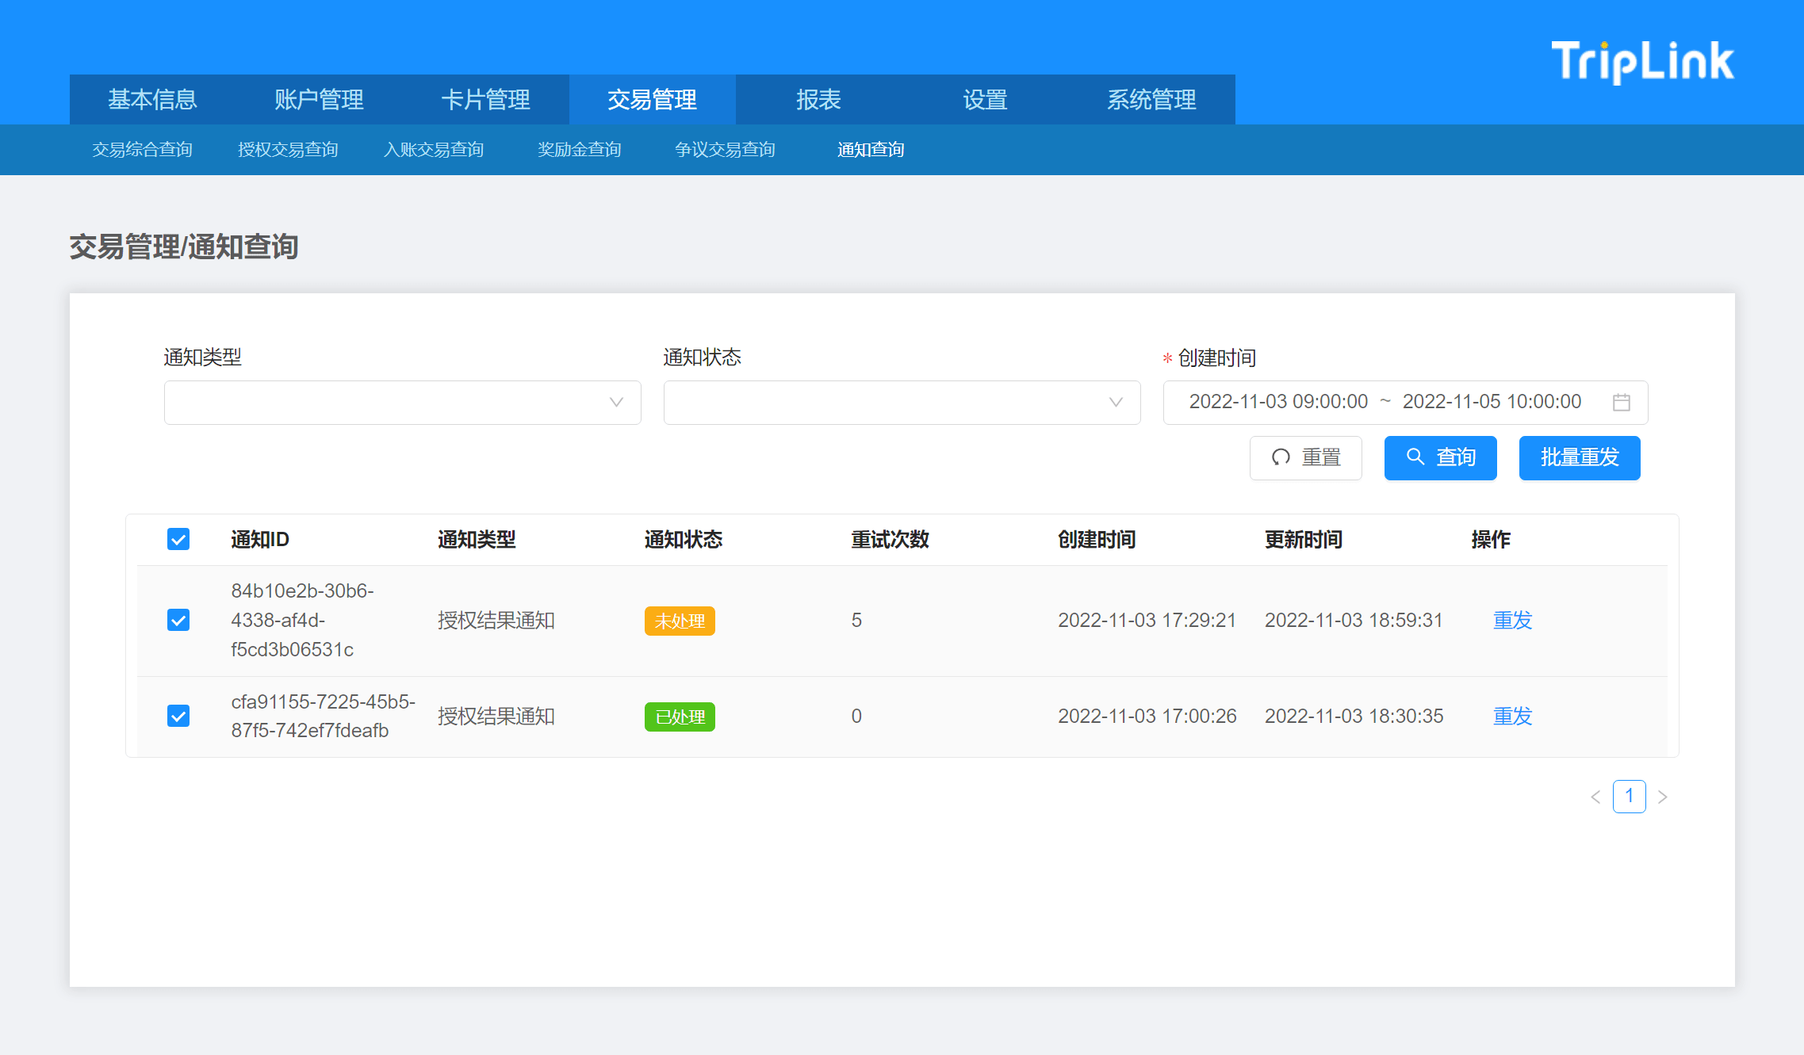Click the 已处理 green status badge
The height and width of the screenshot is (1055, 1804).
pyautogui.click(x=680, y=717)
